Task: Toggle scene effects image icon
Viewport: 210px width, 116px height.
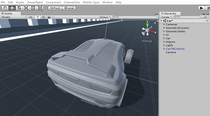Action: click(x=49, y=17)
